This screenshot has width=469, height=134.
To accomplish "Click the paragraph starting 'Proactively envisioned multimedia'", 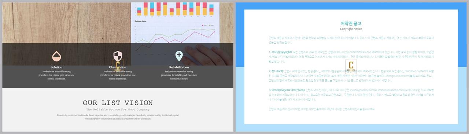I will 118,117.
